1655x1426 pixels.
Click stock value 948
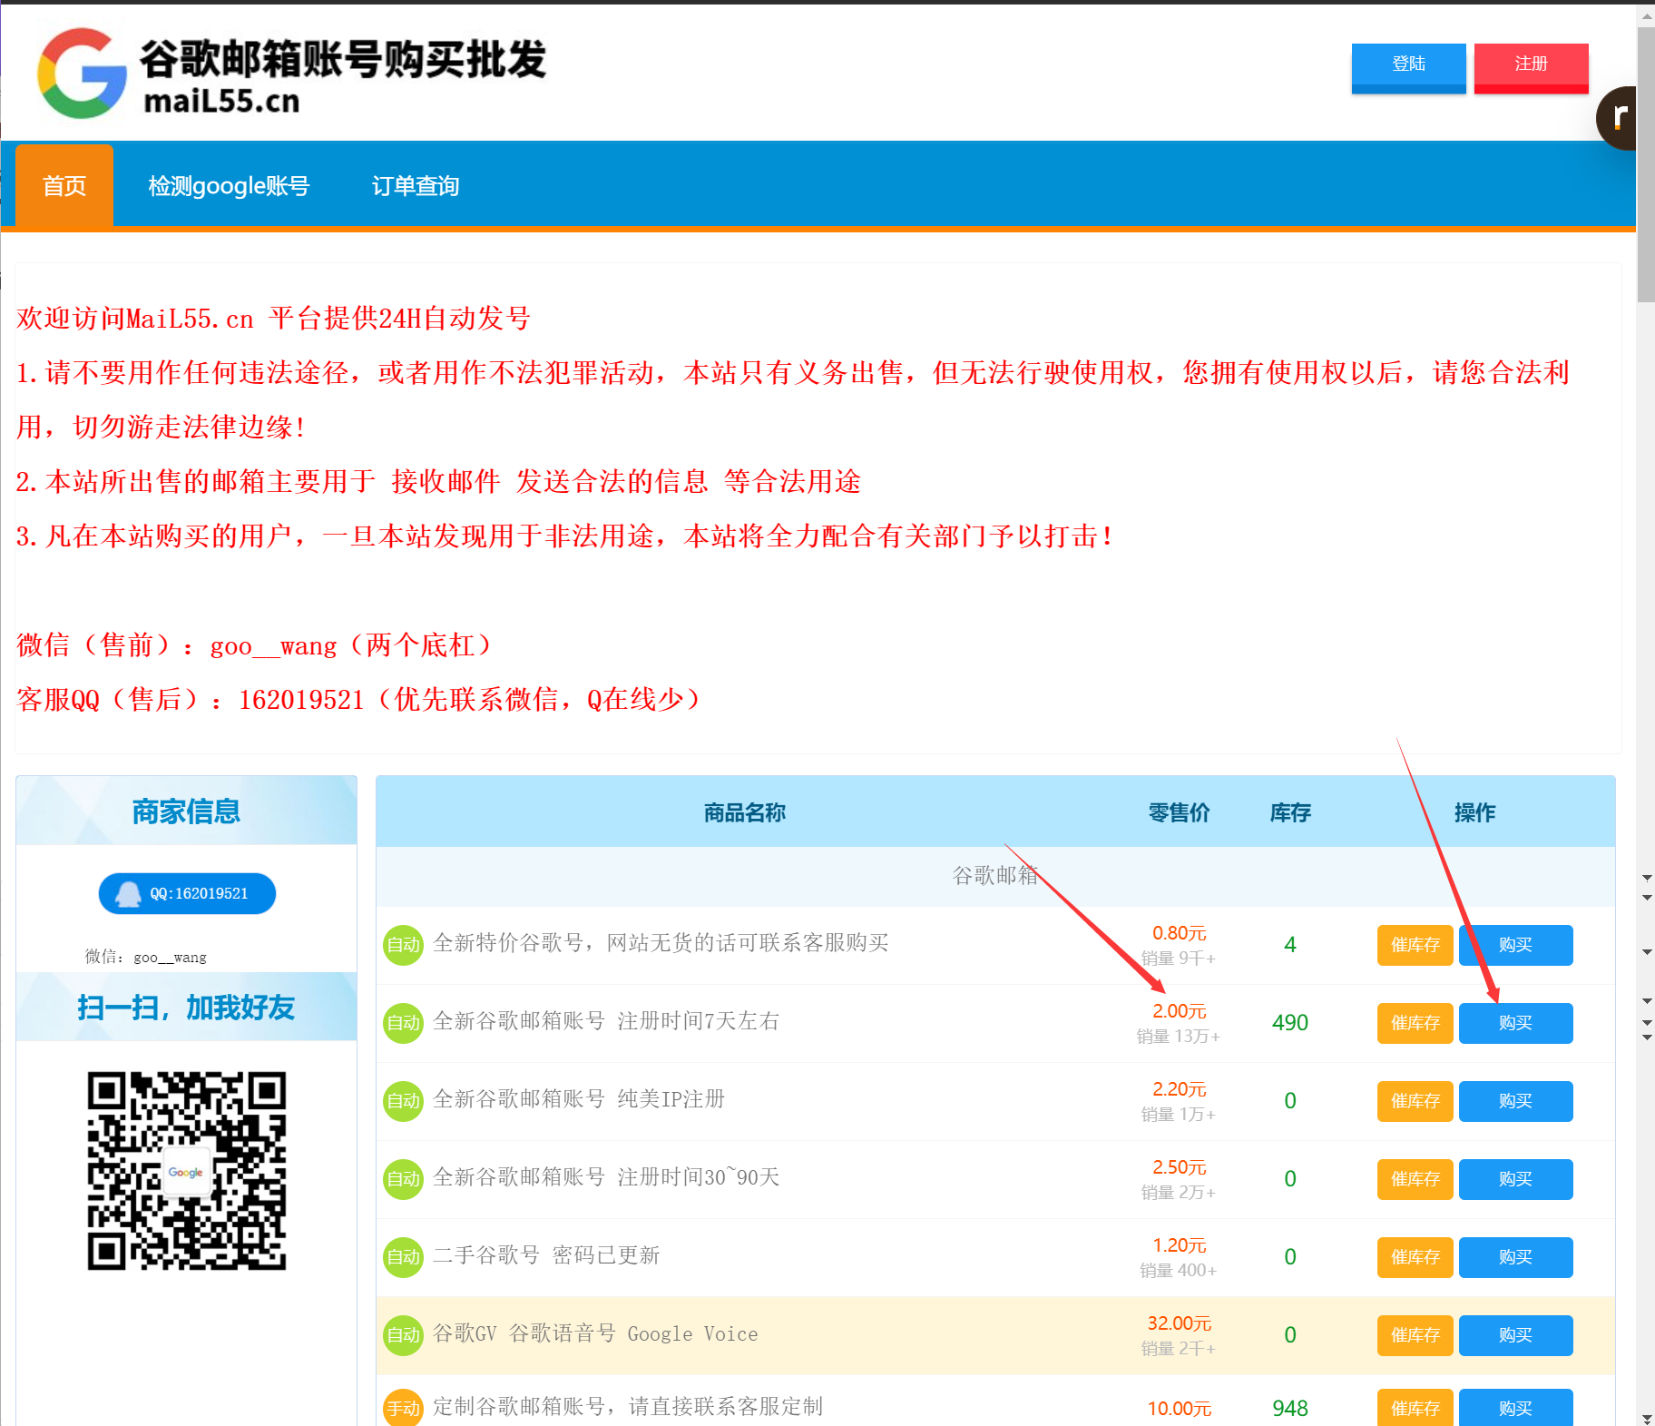click(x=1290, y=1409)
